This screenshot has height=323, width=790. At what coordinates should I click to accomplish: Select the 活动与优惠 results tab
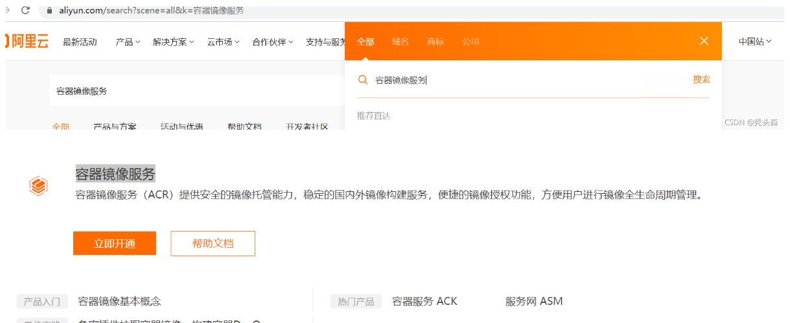181,126
